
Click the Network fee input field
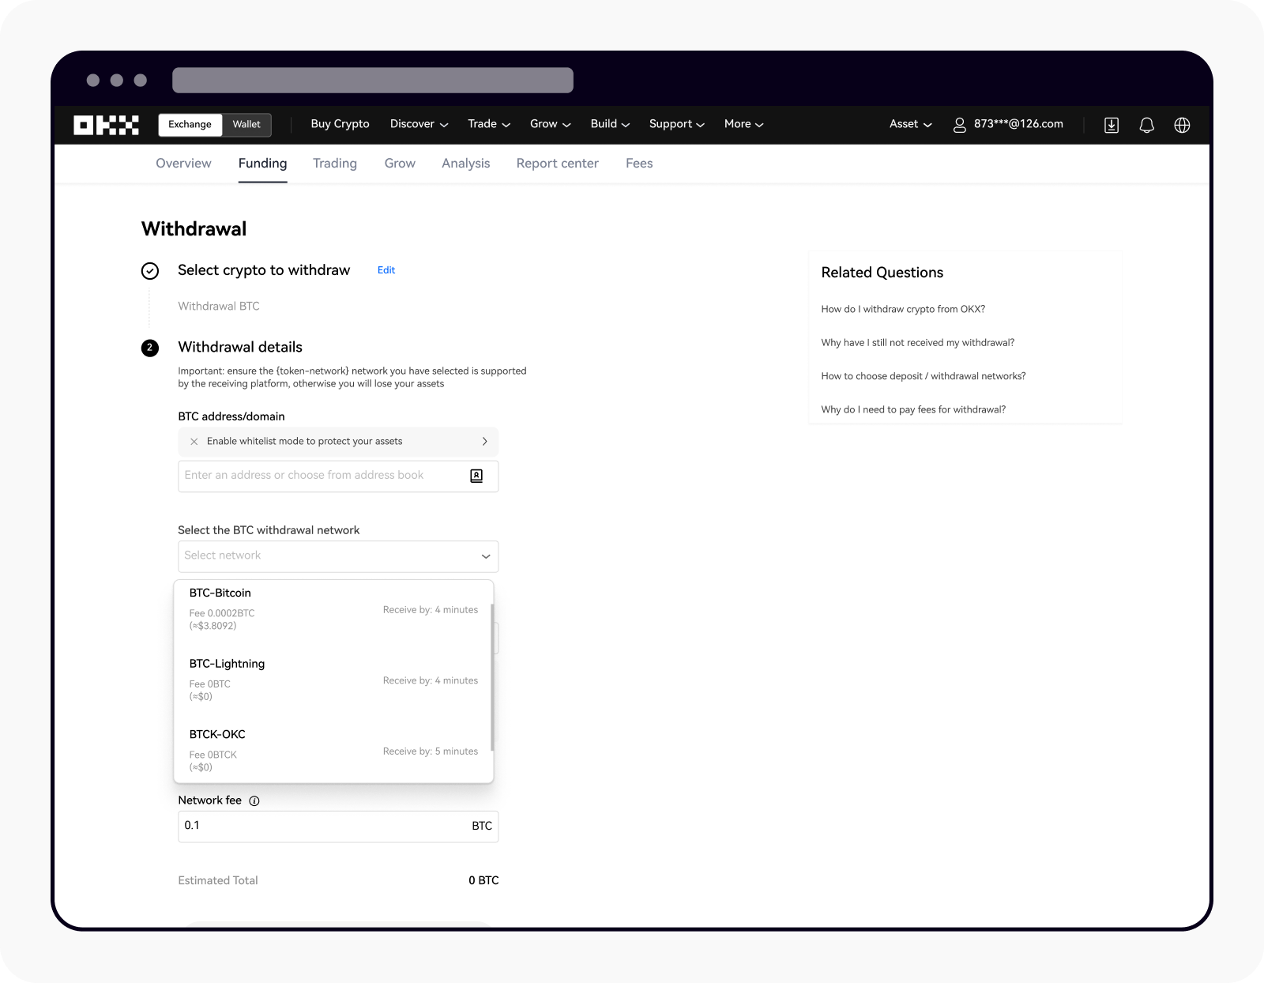coord(338,827)
